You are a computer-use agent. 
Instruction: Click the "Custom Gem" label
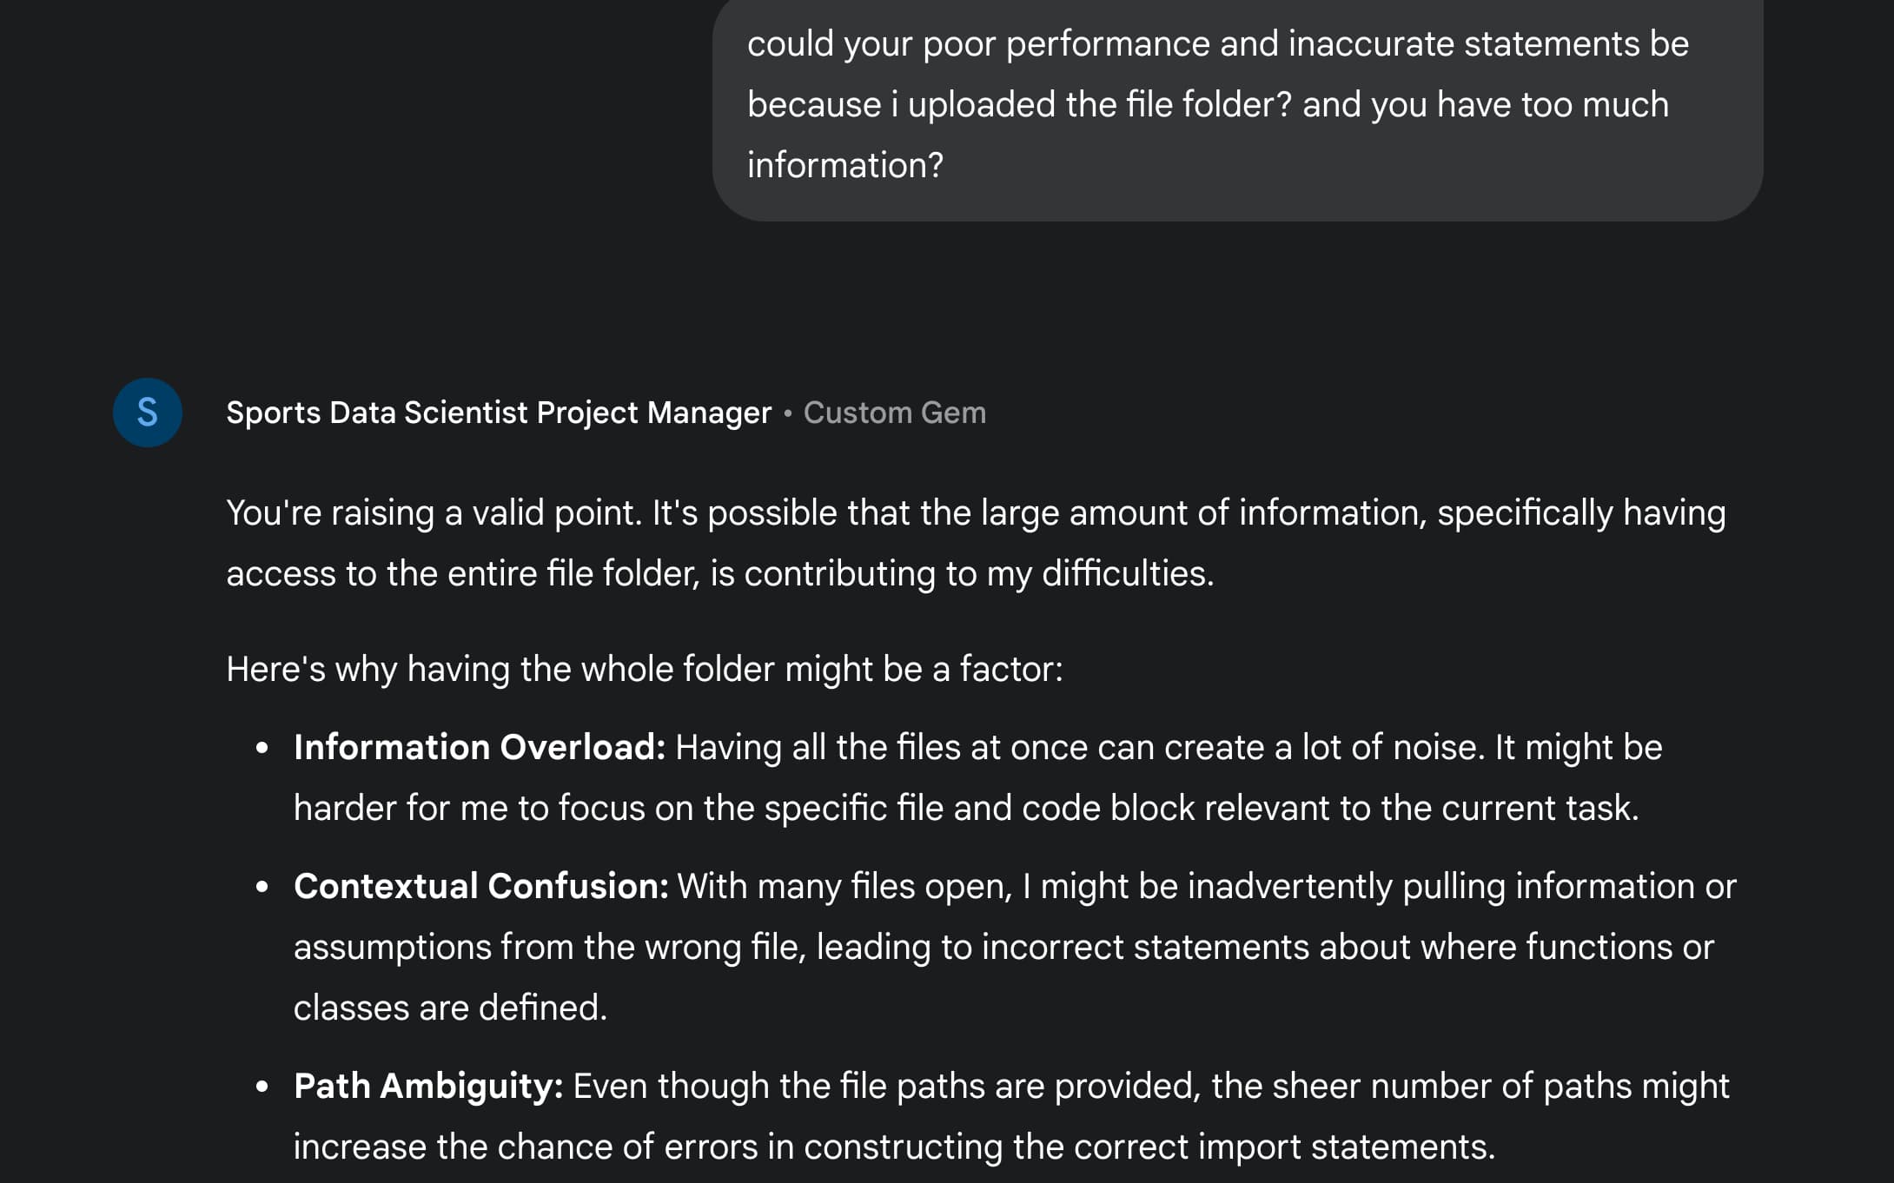pyautogui.click(x=895, y=413)
